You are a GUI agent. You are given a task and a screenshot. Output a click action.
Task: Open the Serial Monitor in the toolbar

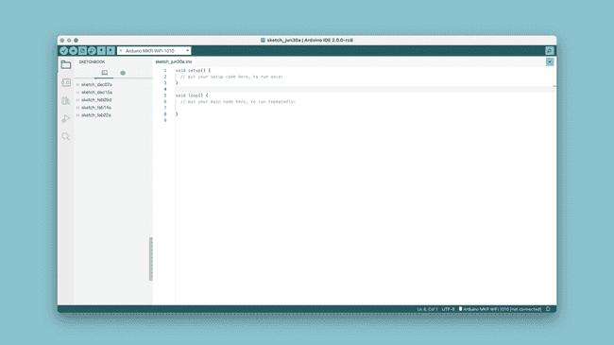tap(550, 51)
